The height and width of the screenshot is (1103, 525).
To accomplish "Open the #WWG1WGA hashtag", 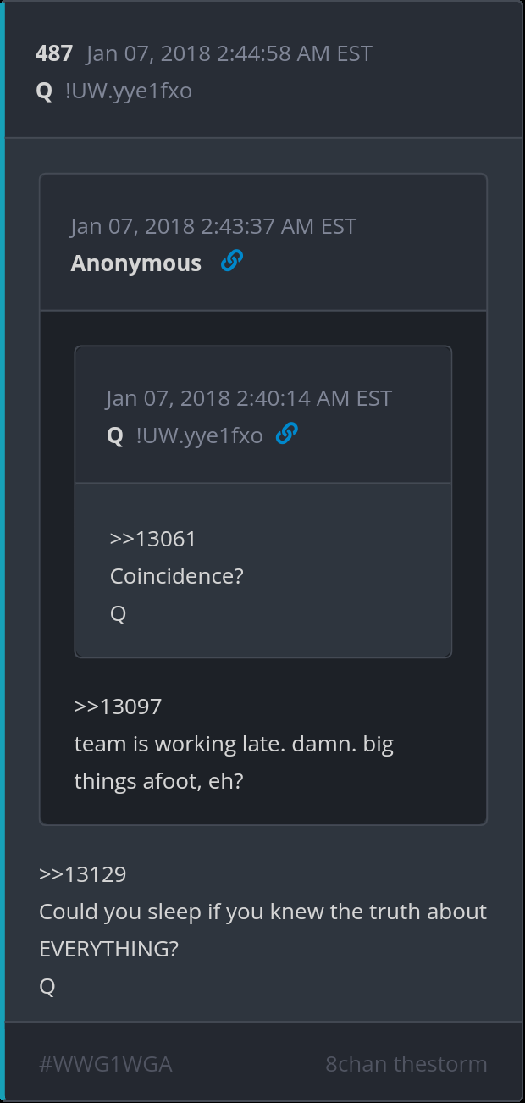I will pos(106,1064).
